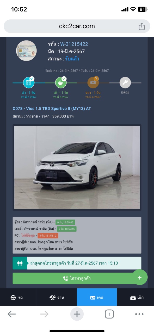Select the เคส tab

(97, 297)
